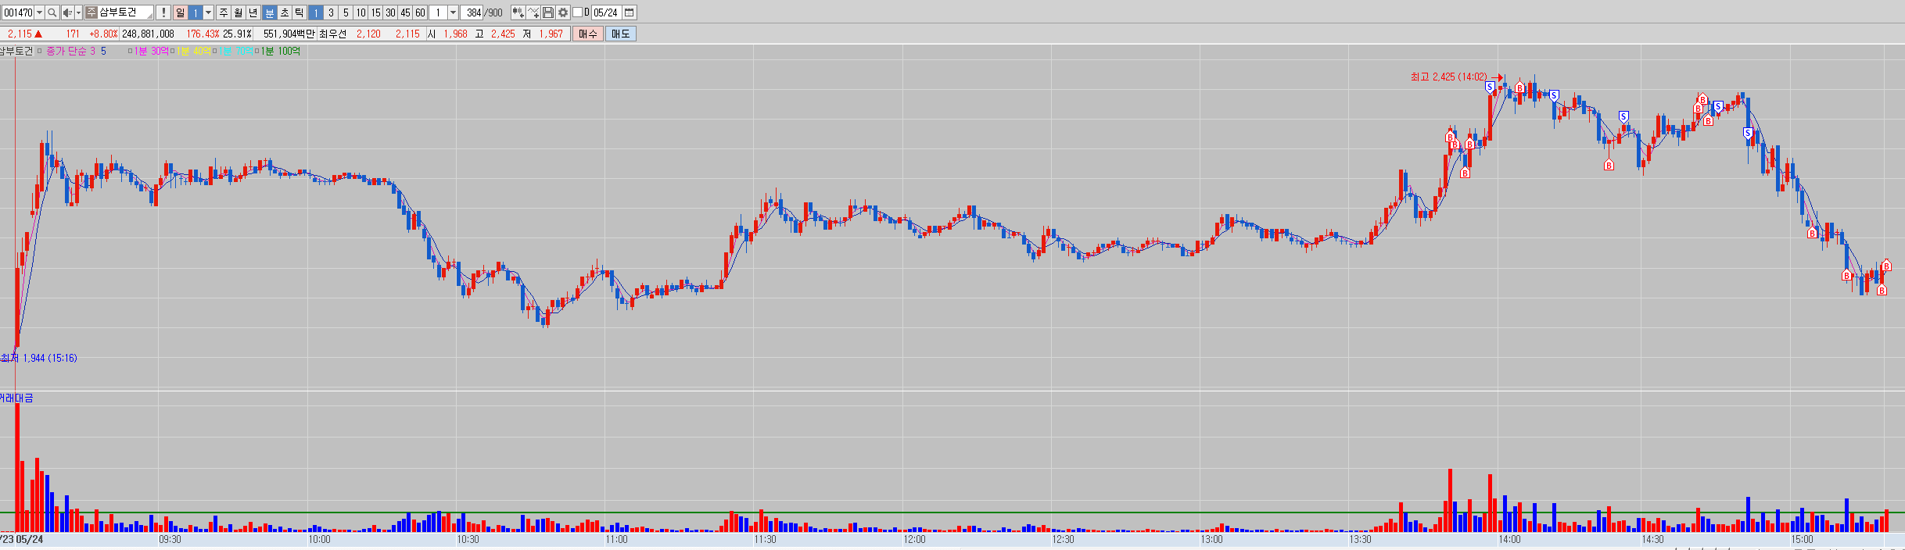Switch to the 60-minute interval

420,12
